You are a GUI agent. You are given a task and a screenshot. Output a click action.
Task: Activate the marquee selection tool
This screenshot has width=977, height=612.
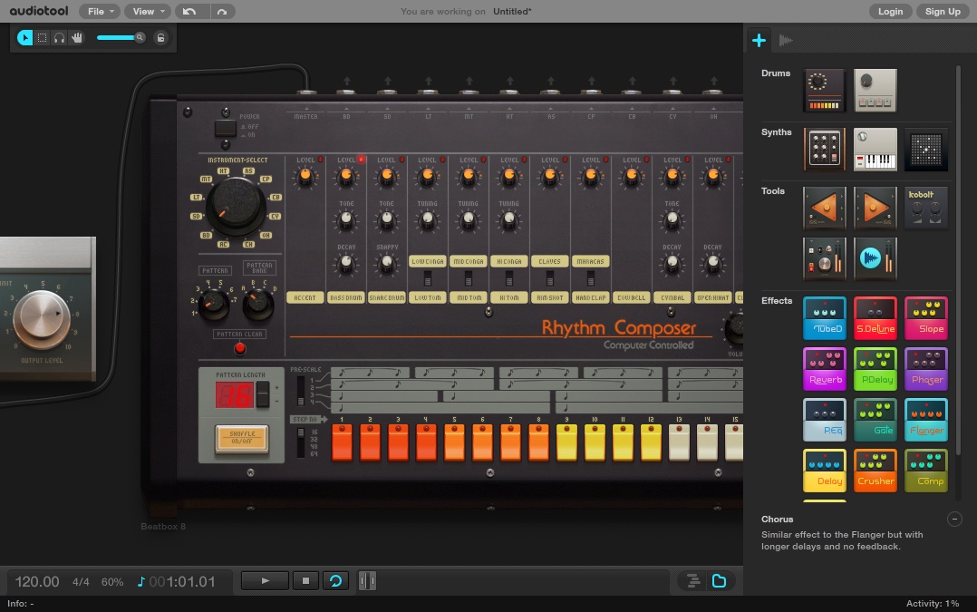click(42, 38)
